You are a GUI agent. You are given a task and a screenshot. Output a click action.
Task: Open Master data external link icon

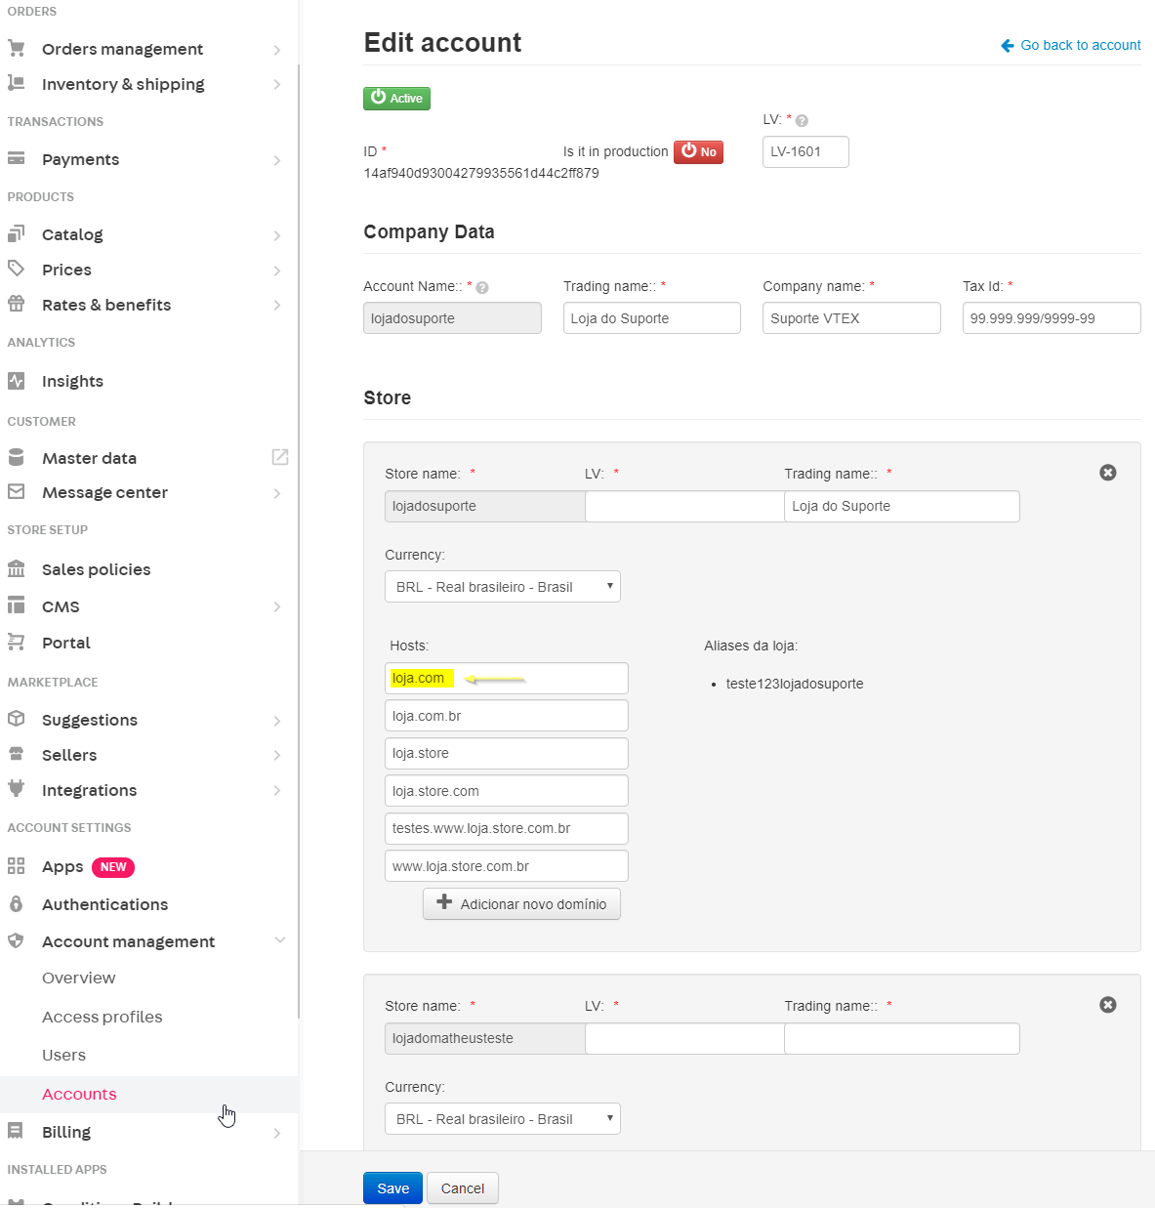point(280,457)
